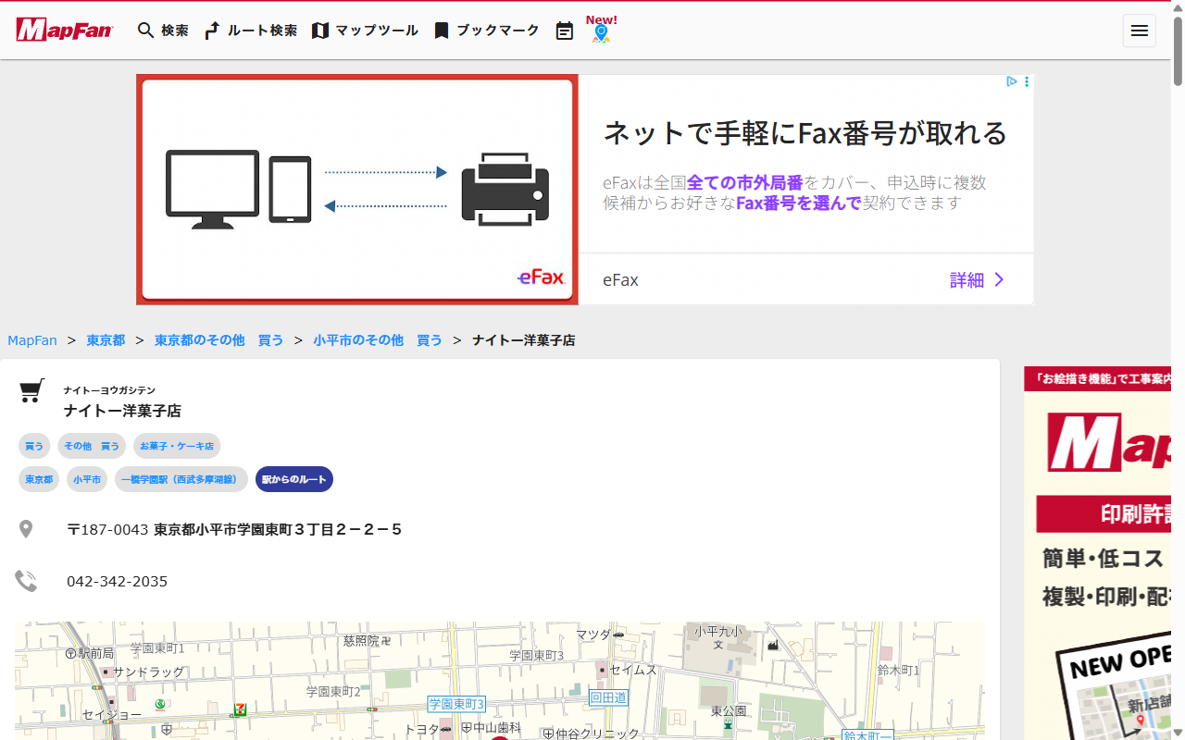Image resolution: width=1185 pixels, height=740 pixels.
Task: Click the 7-Eleven icon on map
Action: [241, 709]
